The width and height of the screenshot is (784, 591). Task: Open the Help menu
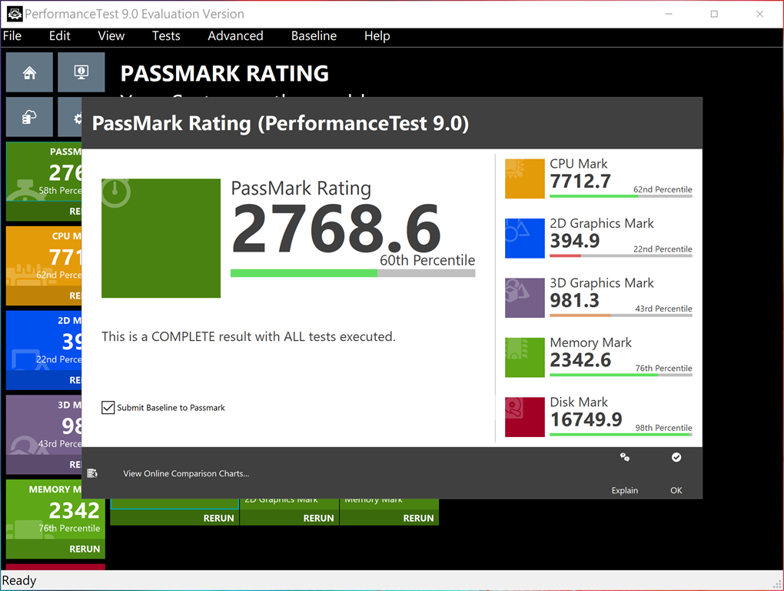tap(377, 36)
